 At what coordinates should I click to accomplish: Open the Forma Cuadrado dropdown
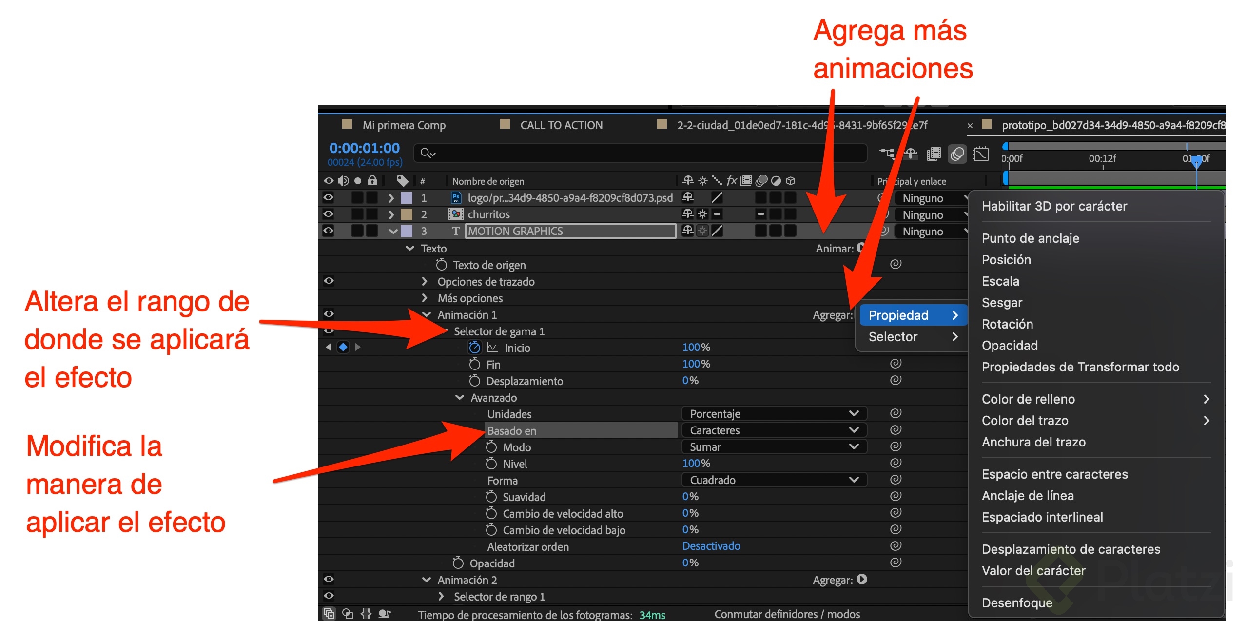[x=774, y=480]
